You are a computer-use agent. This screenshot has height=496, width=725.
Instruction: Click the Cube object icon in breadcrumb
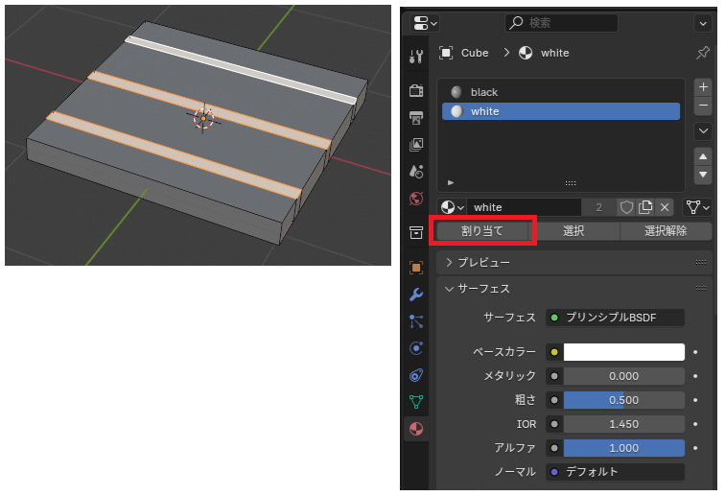tap(446, 53)
